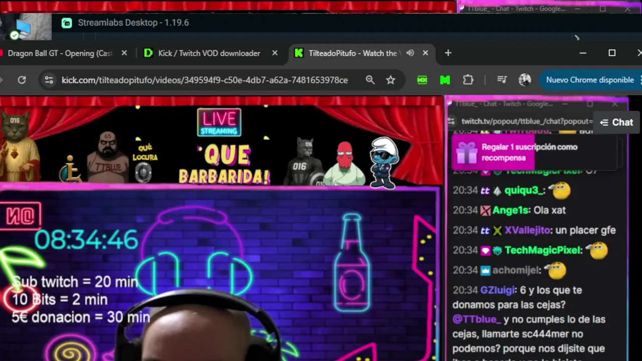
Task: Click Ange1s's pink badge icon
Action: tap(485, 211)
